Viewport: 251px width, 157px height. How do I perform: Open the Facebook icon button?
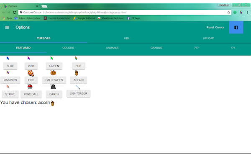[236, 27]
